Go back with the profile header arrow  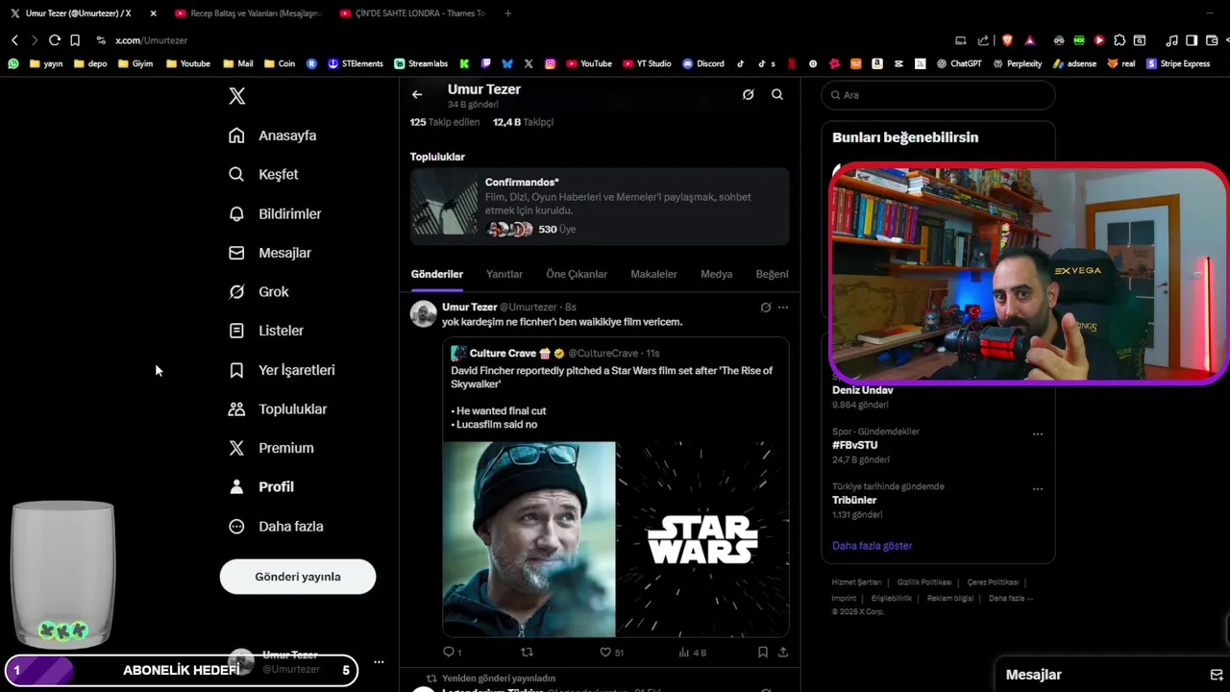click(417, 94)
